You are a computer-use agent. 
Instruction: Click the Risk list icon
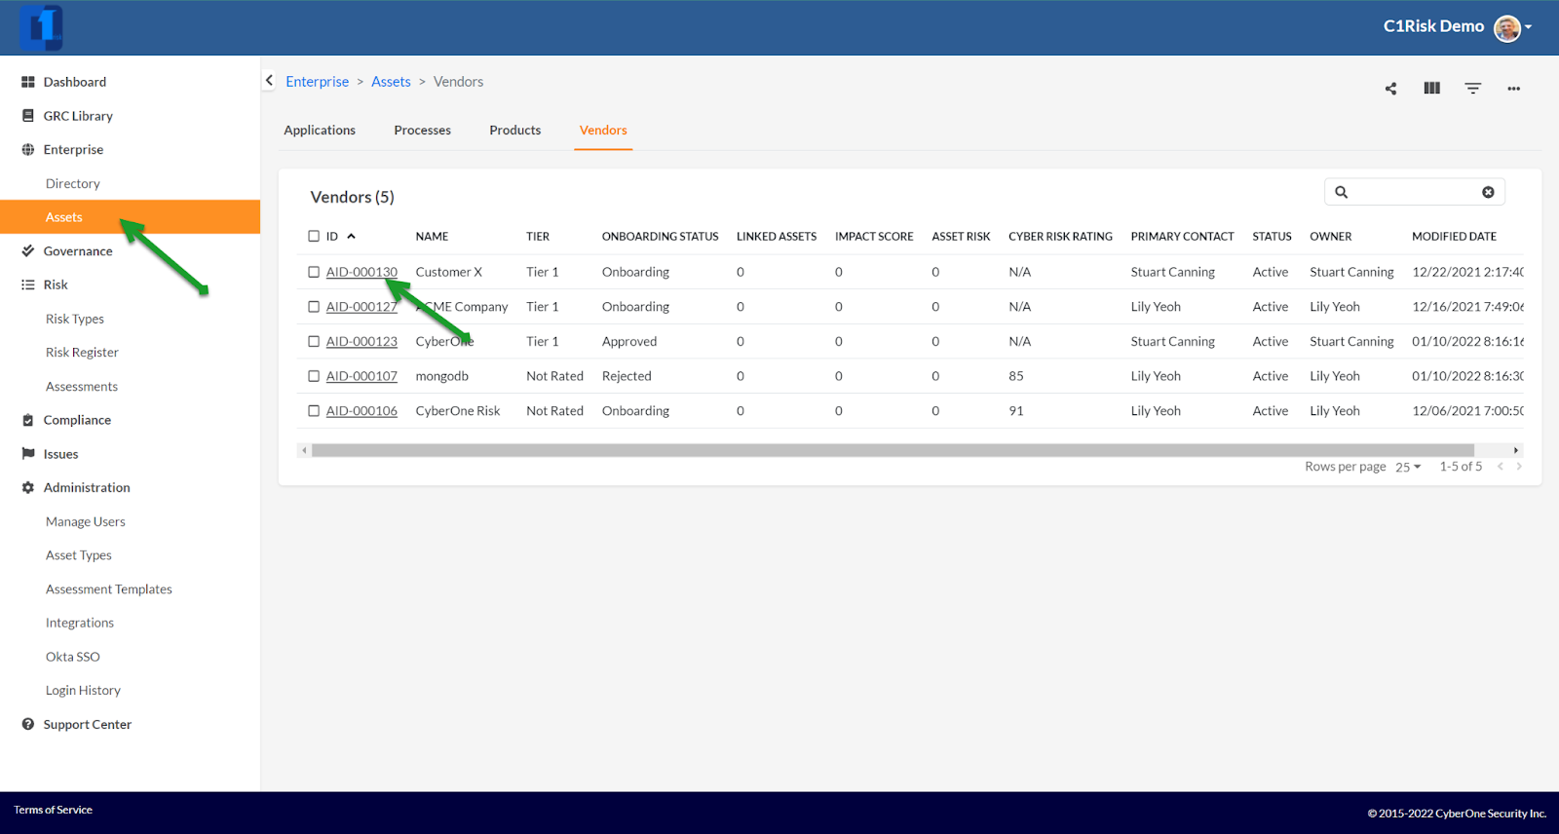[28, 284]
